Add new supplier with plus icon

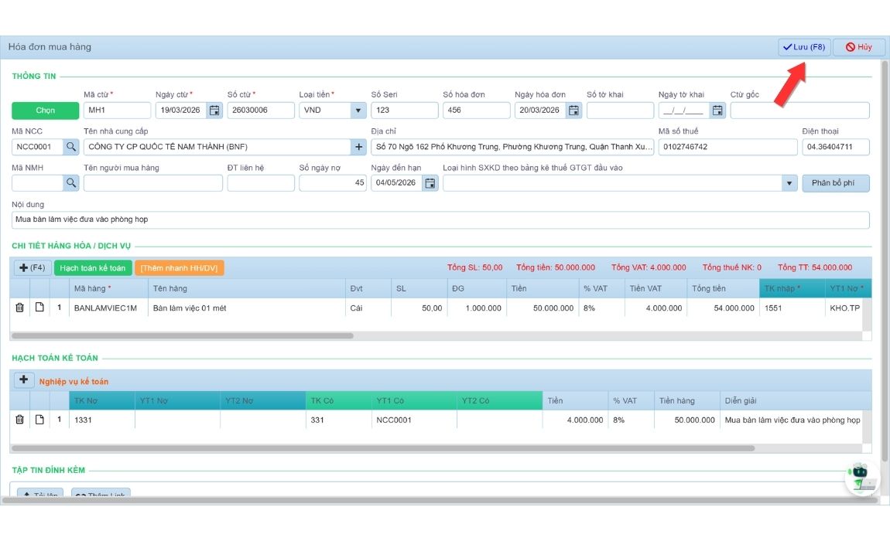click(x=358, y=147)
